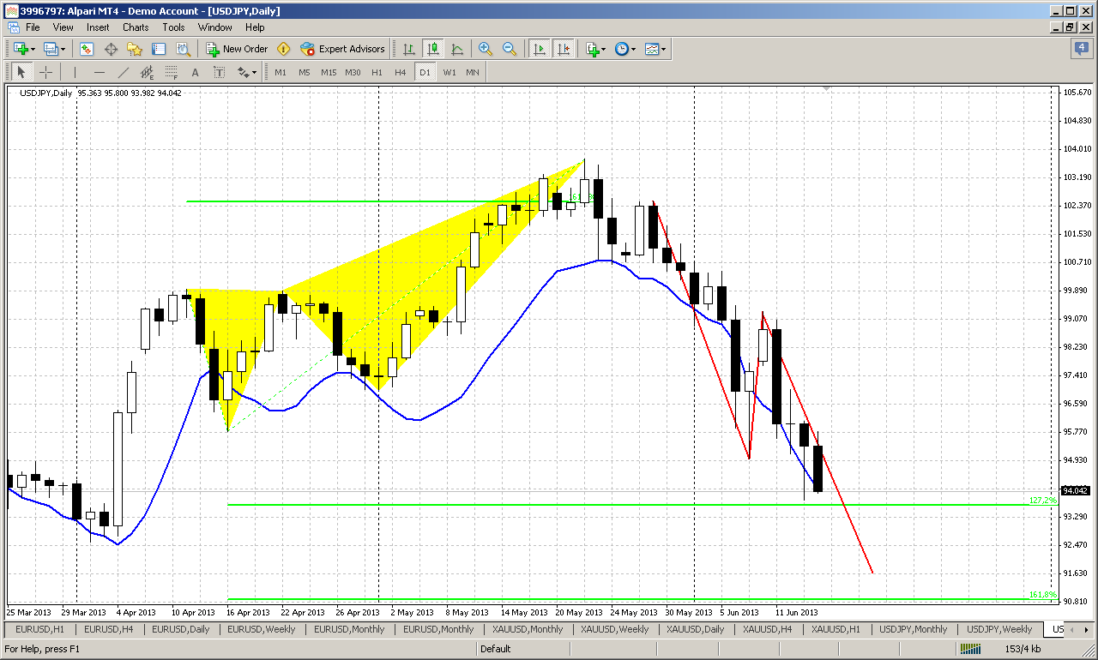Choose the M15 timeframe
The image size is (1098, 660).
(329, 73)
